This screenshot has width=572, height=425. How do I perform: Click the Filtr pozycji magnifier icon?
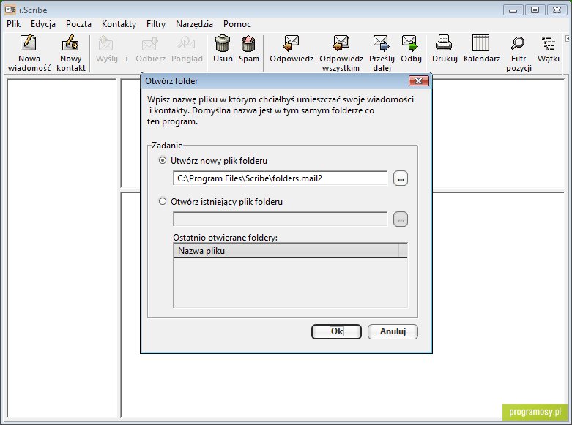(x=518, y=43)
